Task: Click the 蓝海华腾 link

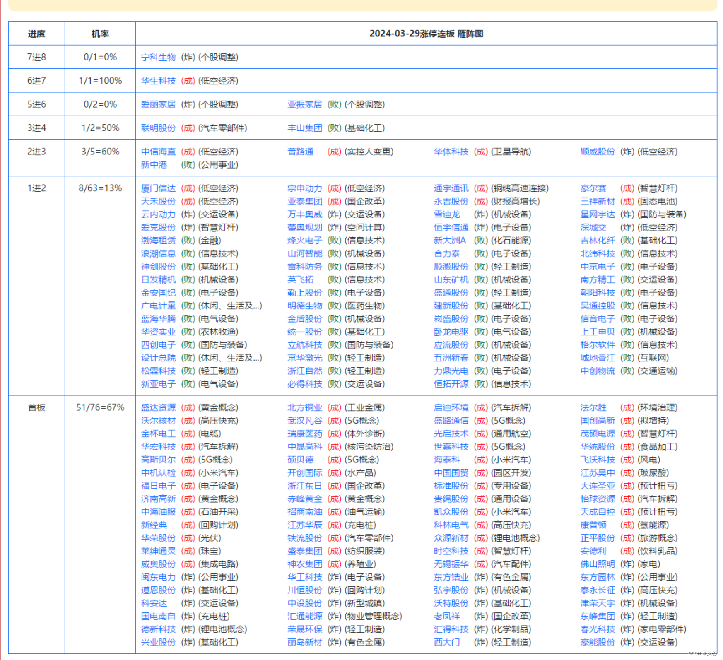Action: point(158,319)
